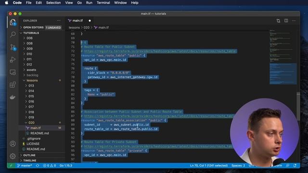Click the lessons breadcrumb
This screenshot has width=308, height=173.
(74, 27)
